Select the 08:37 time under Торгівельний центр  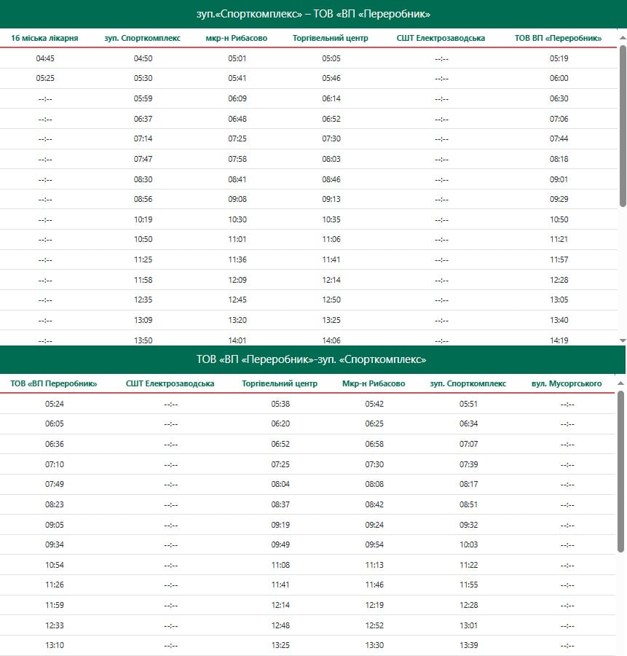(x=280, y=504)
